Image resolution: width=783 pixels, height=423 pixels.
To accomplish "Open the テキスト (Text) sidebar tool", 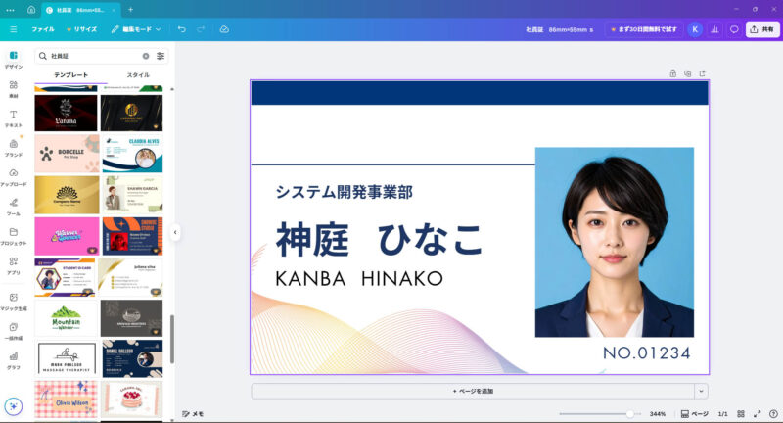I will pos(14,117).
